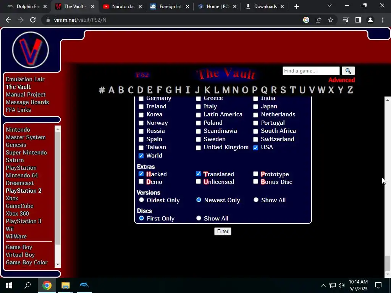Open the tab search dropdown arrow
Screen dimensions: 391x293
(330, 5)
